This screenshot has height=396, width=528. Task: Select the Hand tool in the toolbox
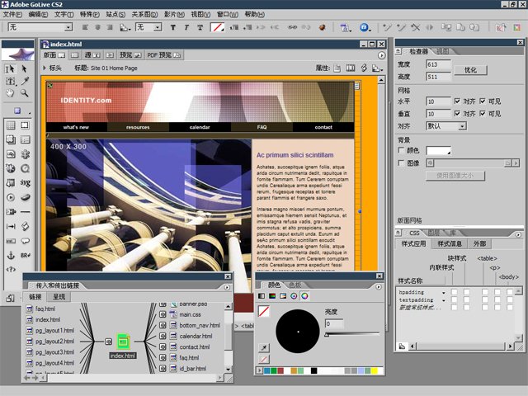coord(11,93)
